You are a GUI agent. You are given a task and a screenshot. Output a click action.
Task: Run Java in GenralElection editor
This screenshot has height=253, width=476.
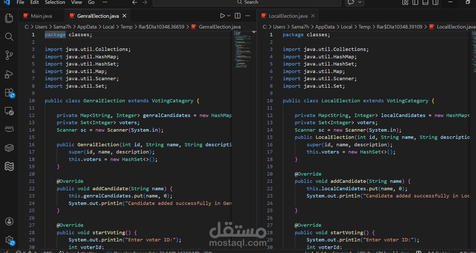(223, 16)
